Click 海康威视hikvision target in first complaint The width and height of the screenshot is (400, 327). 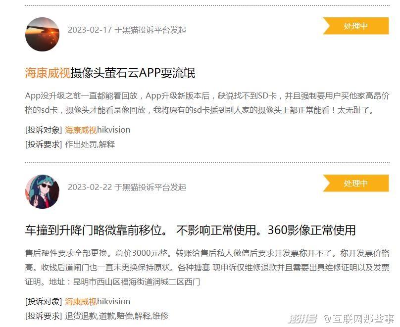[98, 130]
